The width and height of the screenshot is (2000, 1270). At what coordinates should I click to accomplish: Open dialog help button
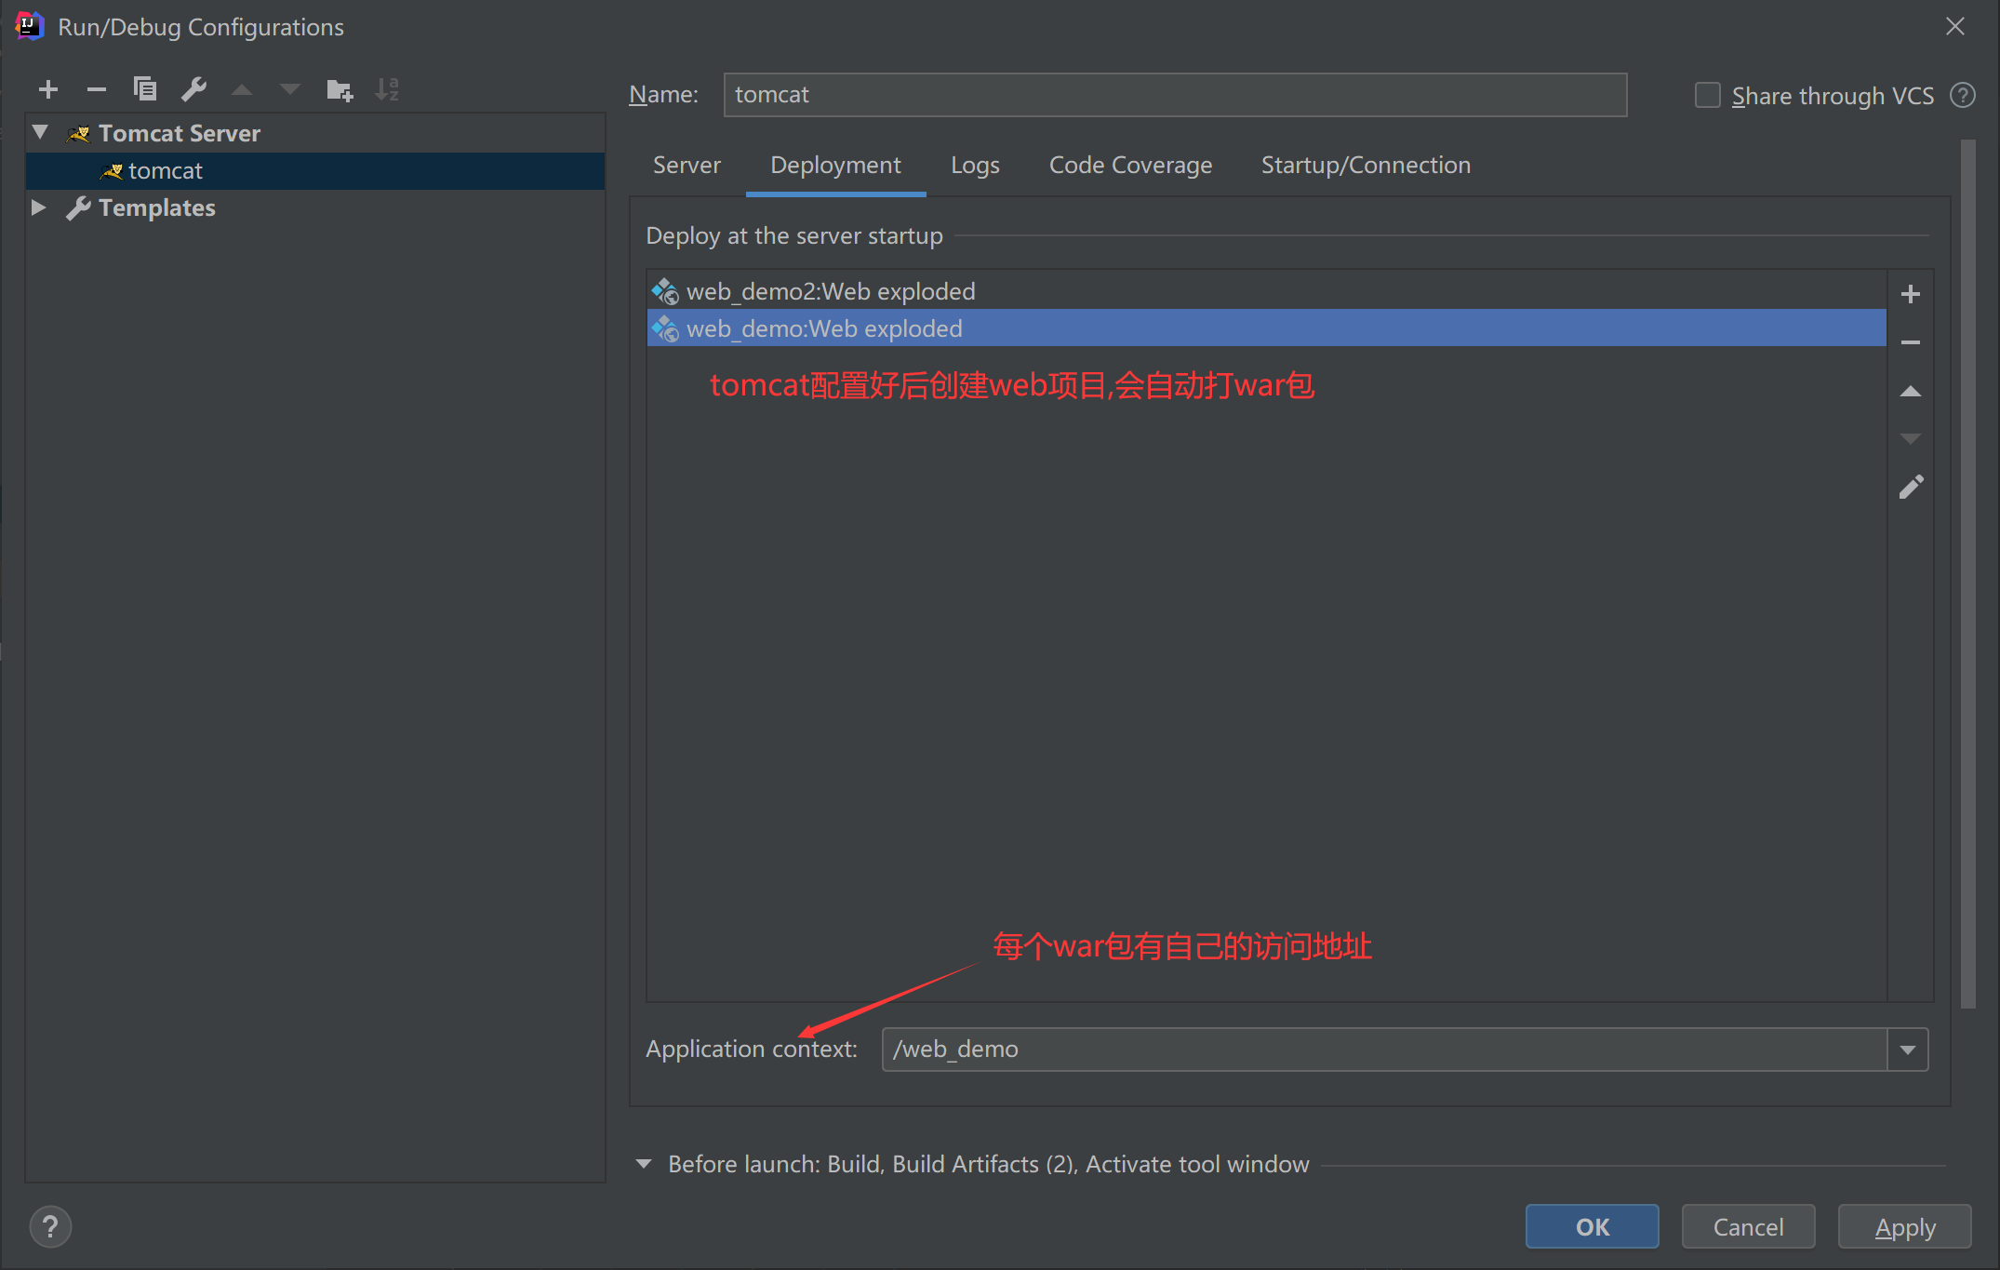coord(50,1226)
